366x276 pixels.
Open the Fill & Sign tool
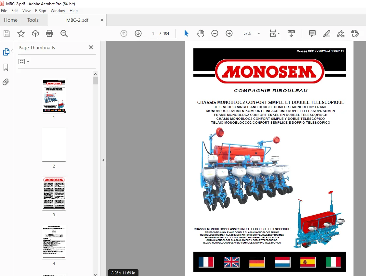click(x=341, y=33)
